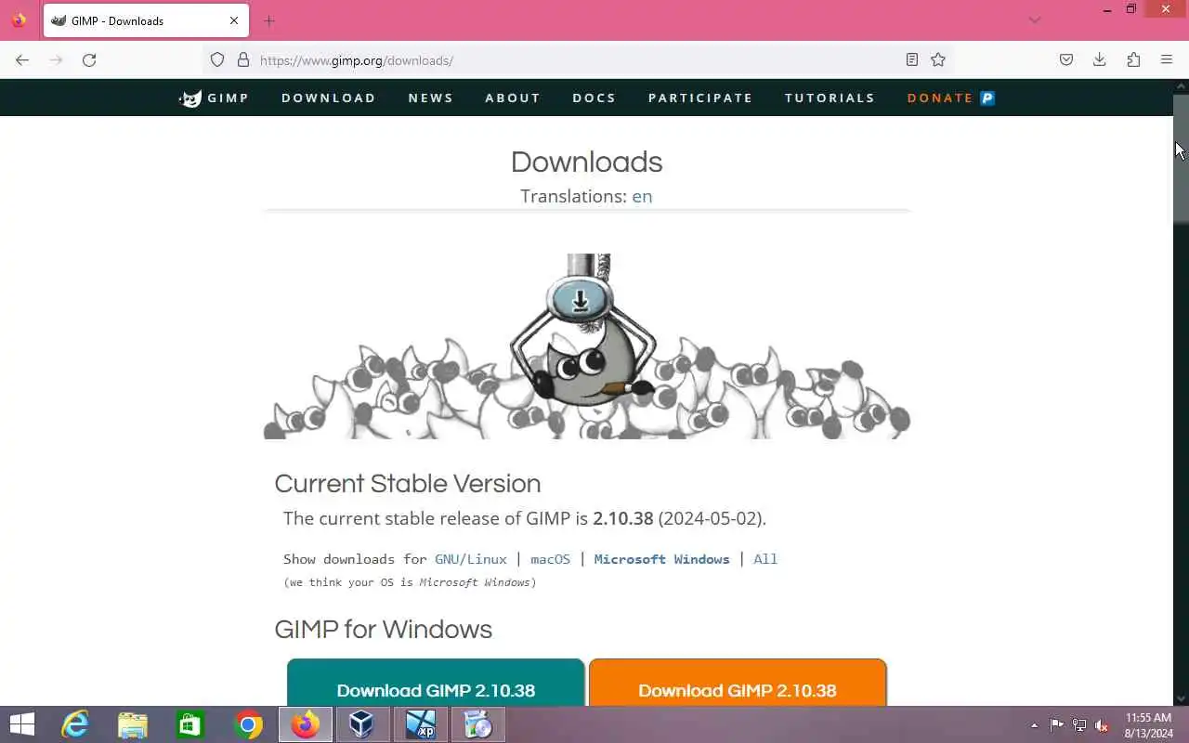Viewport: 1189px width, 743px height.
Task: Click the 'en' translation link
Action: [x=642, y=196]
